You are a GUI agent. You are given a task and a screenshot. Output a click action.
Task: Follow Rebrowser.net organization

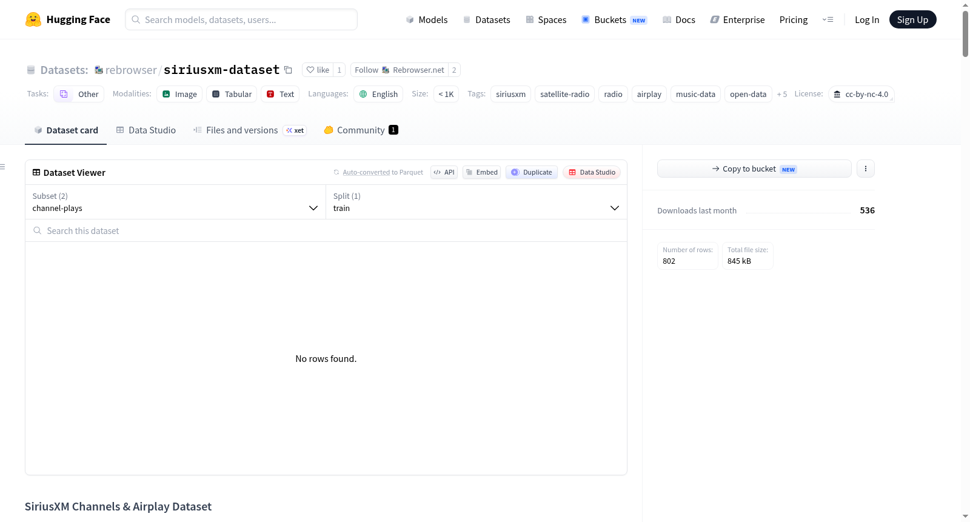399,70
